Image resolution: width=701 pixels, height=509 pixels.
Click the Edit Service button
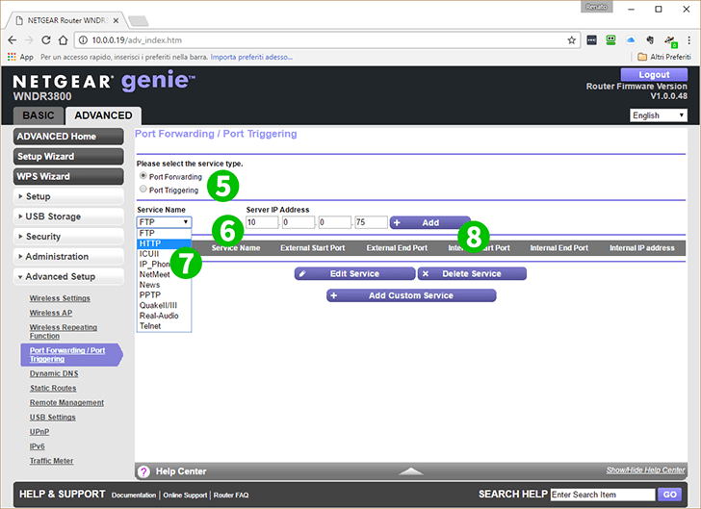(355, 274)
